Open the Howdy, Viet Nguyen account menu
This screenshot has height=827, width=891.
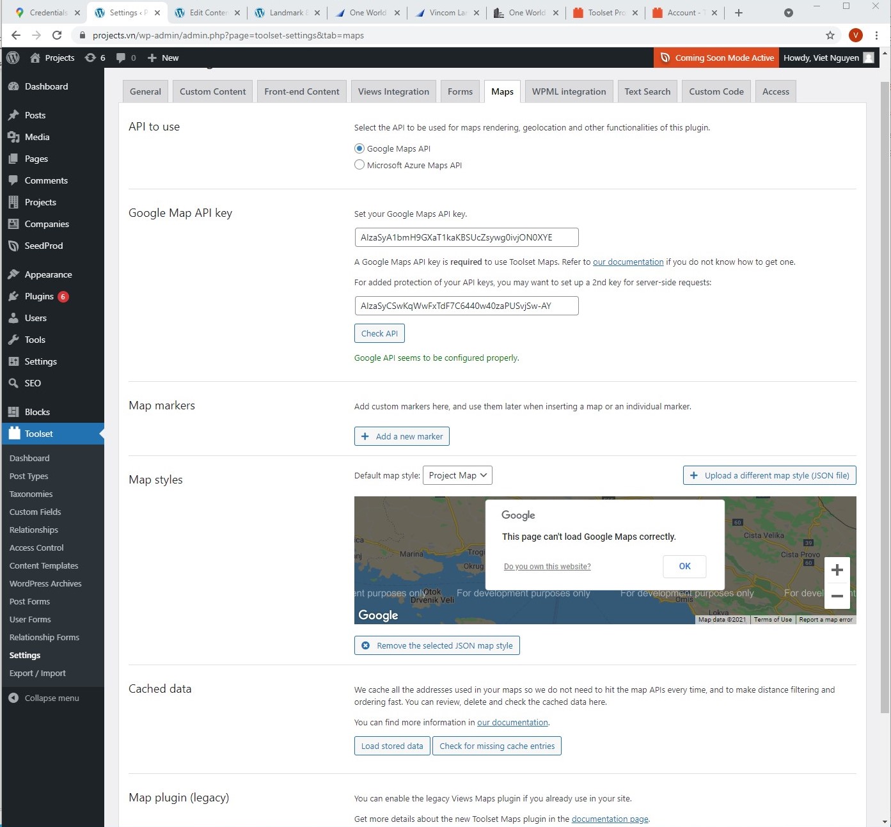coord(828,58)
